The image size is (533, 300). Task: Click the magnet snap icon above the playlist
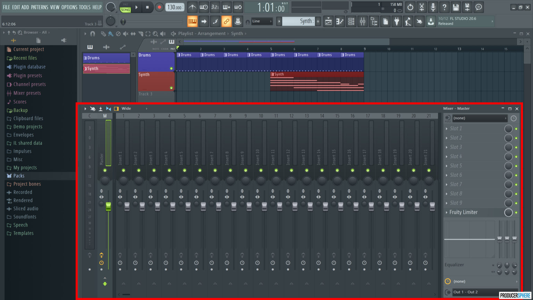click(93, 34)
